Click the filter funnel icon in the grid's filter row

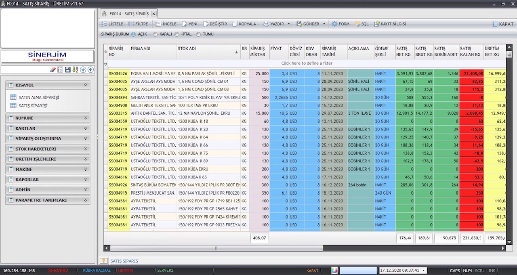(106, 64)
